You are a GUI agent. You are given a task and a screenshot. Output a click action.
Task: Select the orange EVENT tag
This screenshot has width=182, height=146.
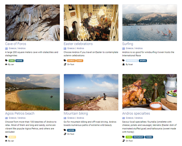pos(80,60)
